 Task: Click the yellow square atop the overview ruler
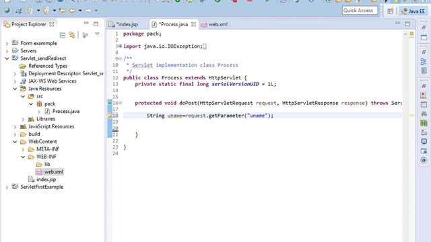(x=411, y=34)
